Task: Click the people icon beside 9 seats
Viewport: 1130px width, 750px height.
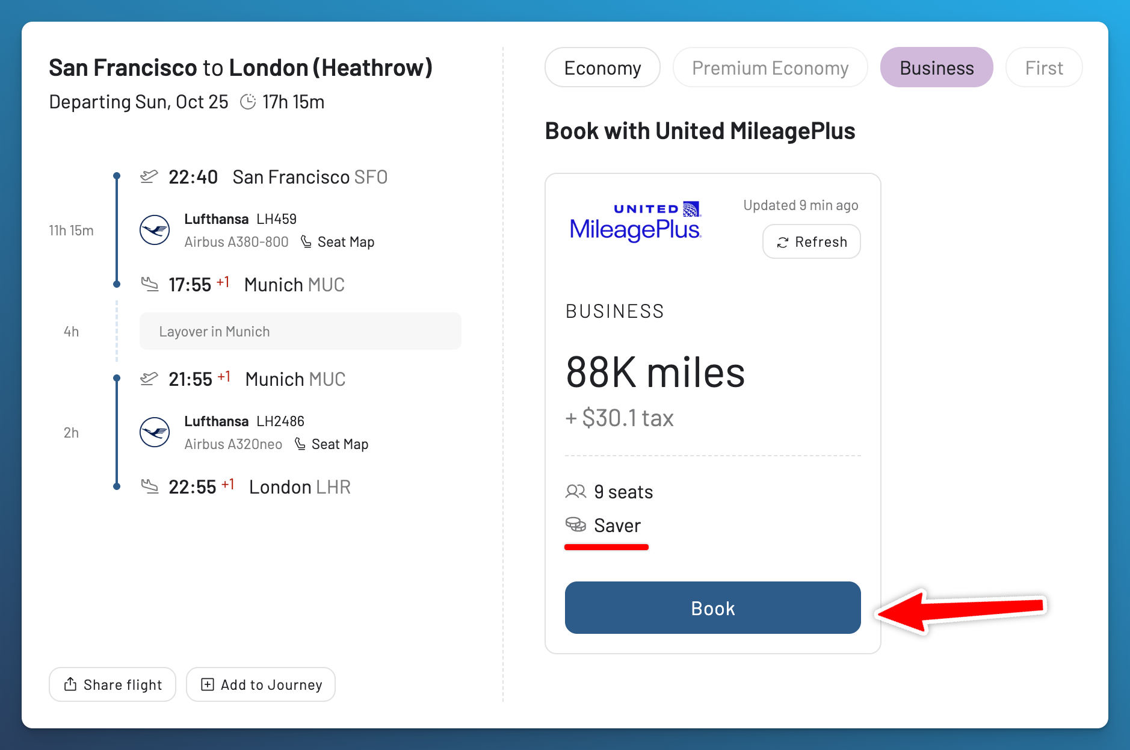Action: pos(576,492)
